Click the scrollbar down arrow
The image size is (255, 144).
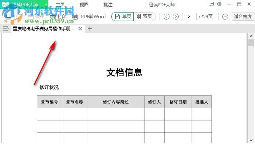251,140
